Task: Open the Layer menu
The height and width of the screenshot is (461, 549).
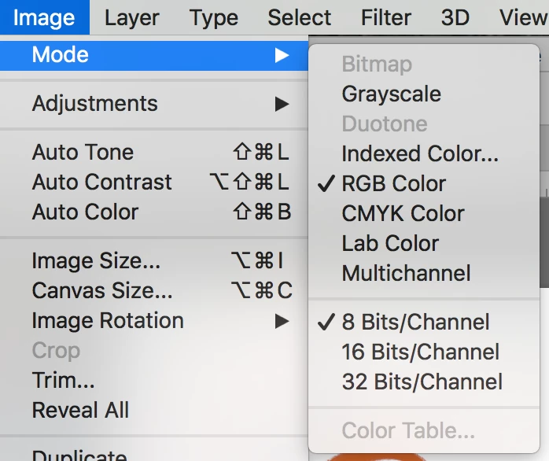Action: pos(134,17)
